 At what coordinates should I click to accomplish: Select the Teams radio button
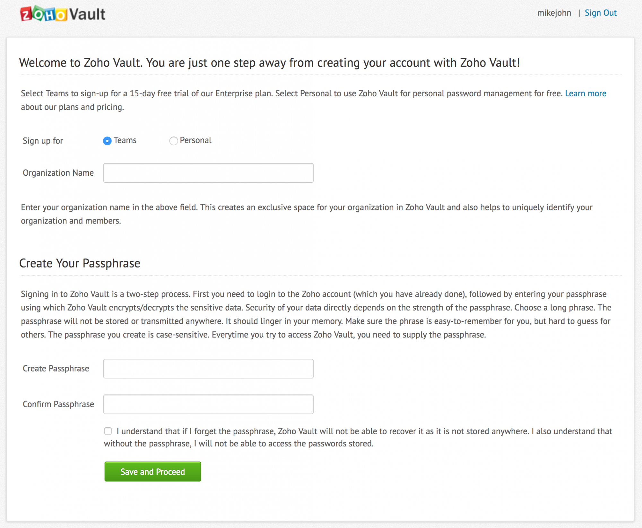click(107, 141)
